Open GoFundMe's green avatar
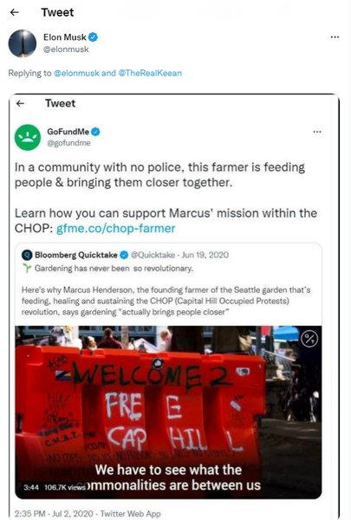Image resolution: width=351 pixels, height=520 pixels. click(28, 137)
